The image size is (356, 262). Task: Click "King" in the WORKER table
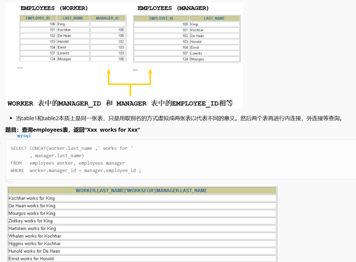coord(61,24)
